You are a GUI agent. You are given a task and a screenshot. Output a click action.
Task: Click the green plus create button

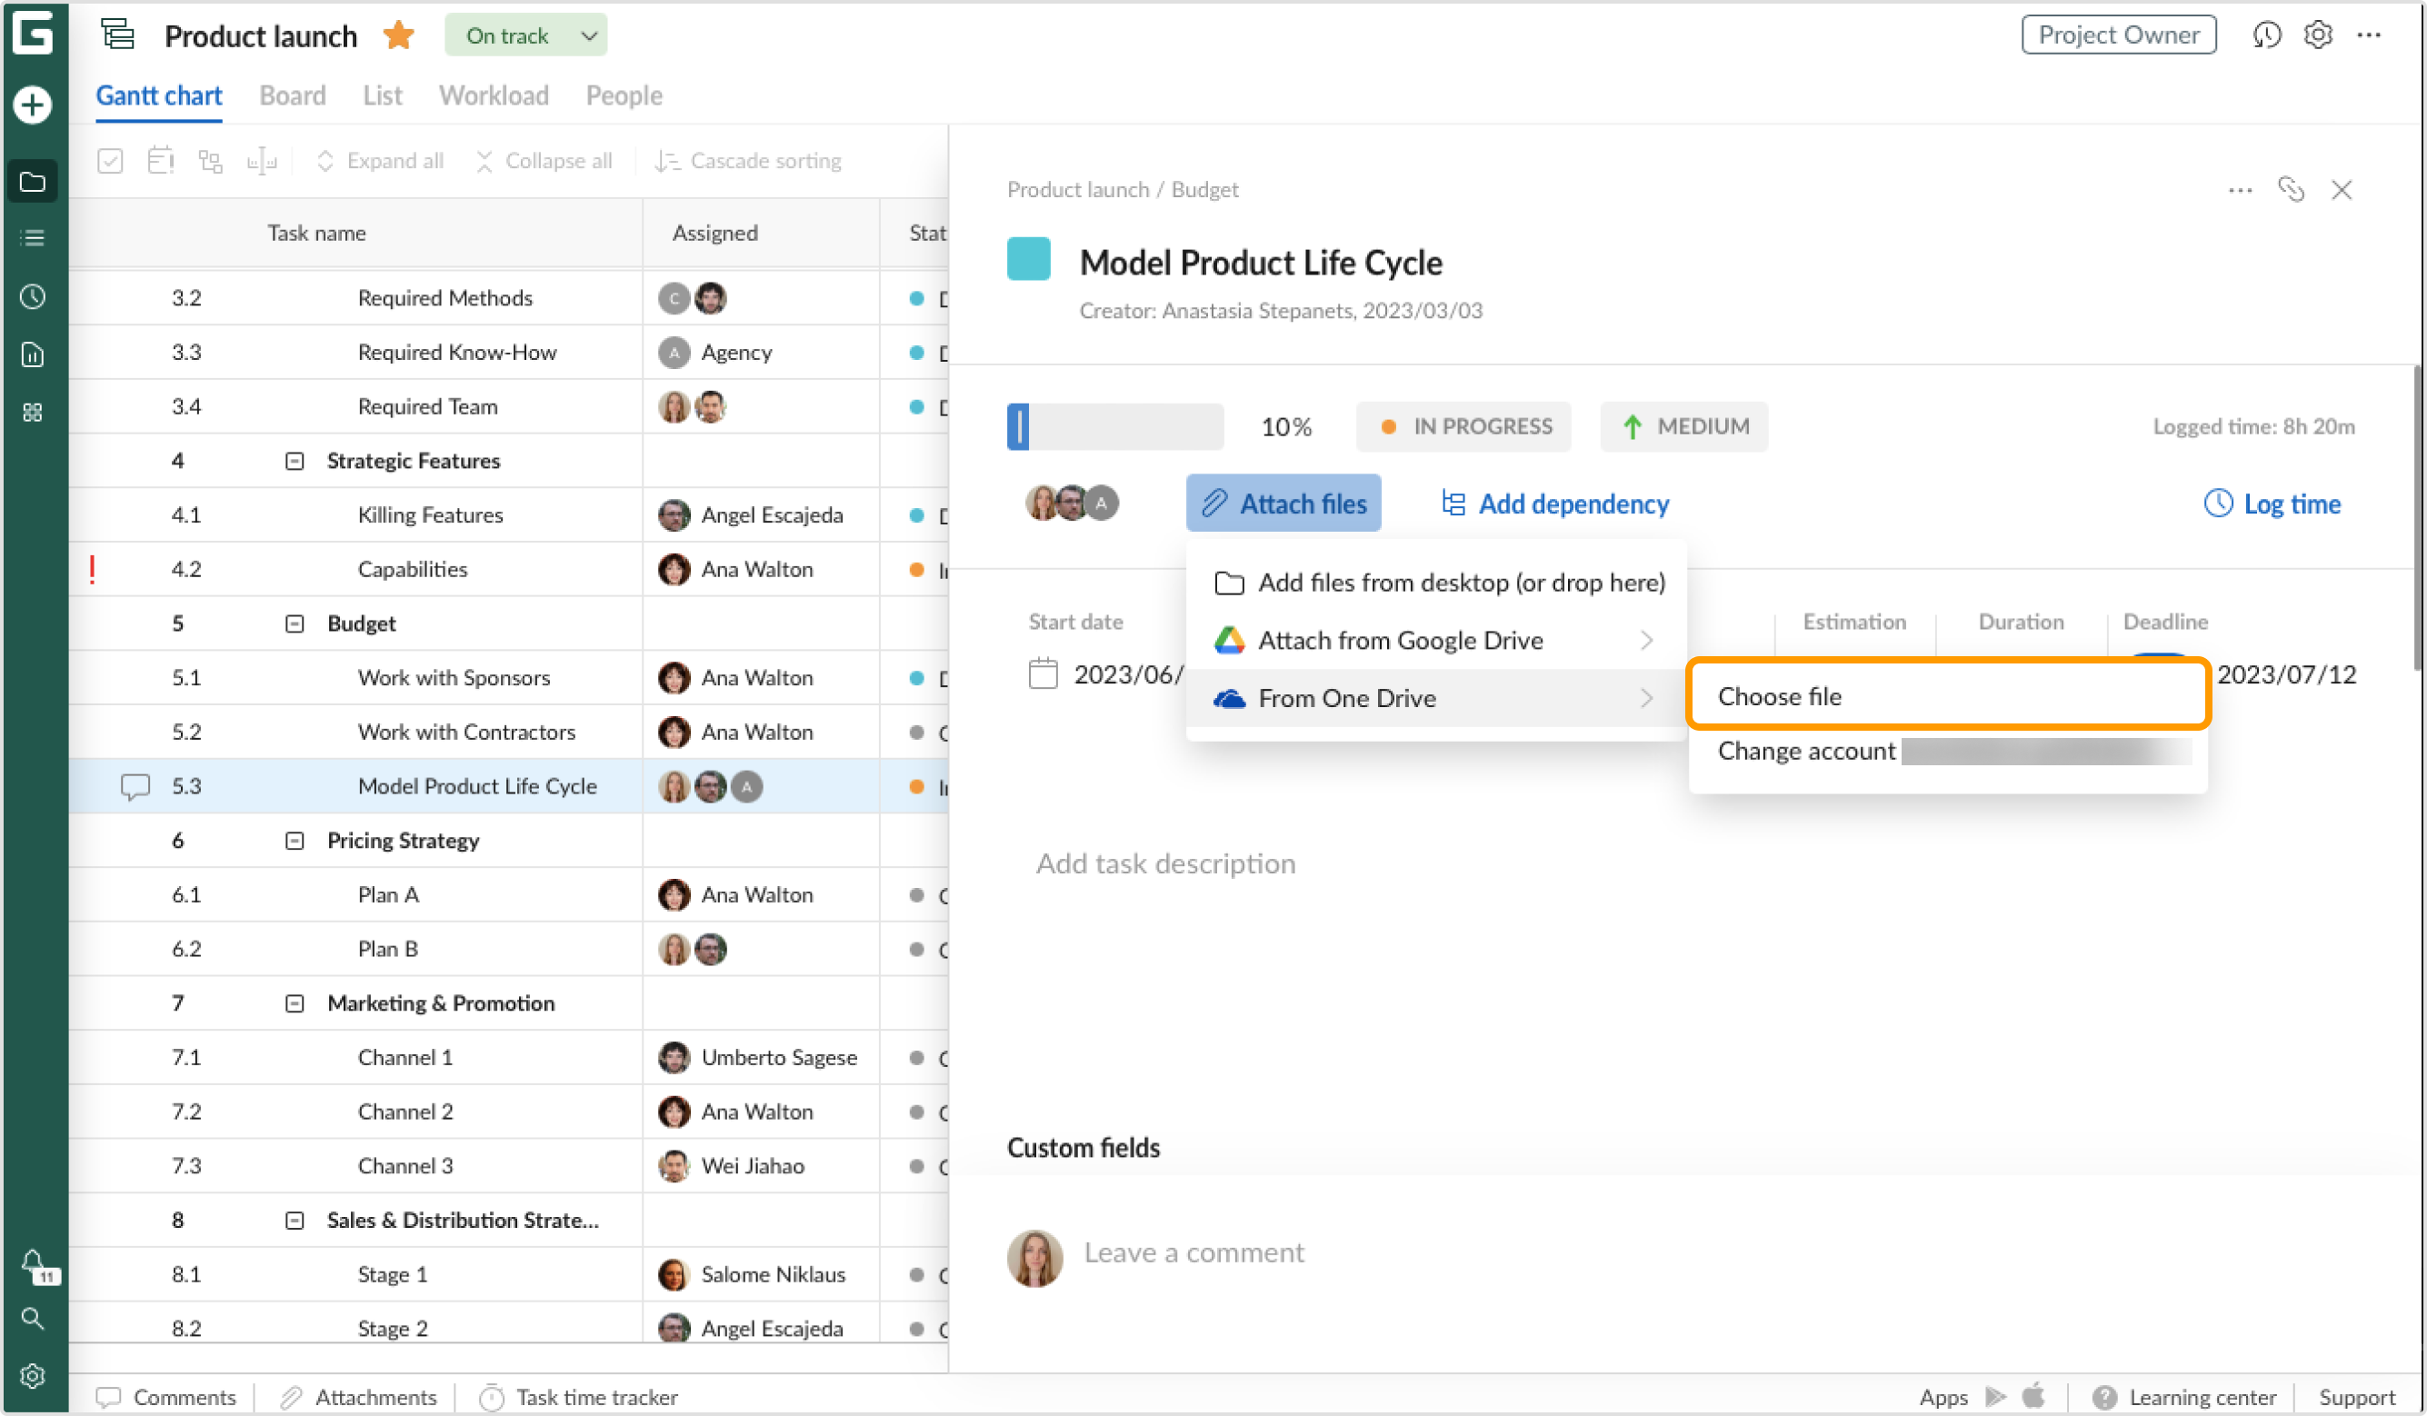[x=33, y=104]
